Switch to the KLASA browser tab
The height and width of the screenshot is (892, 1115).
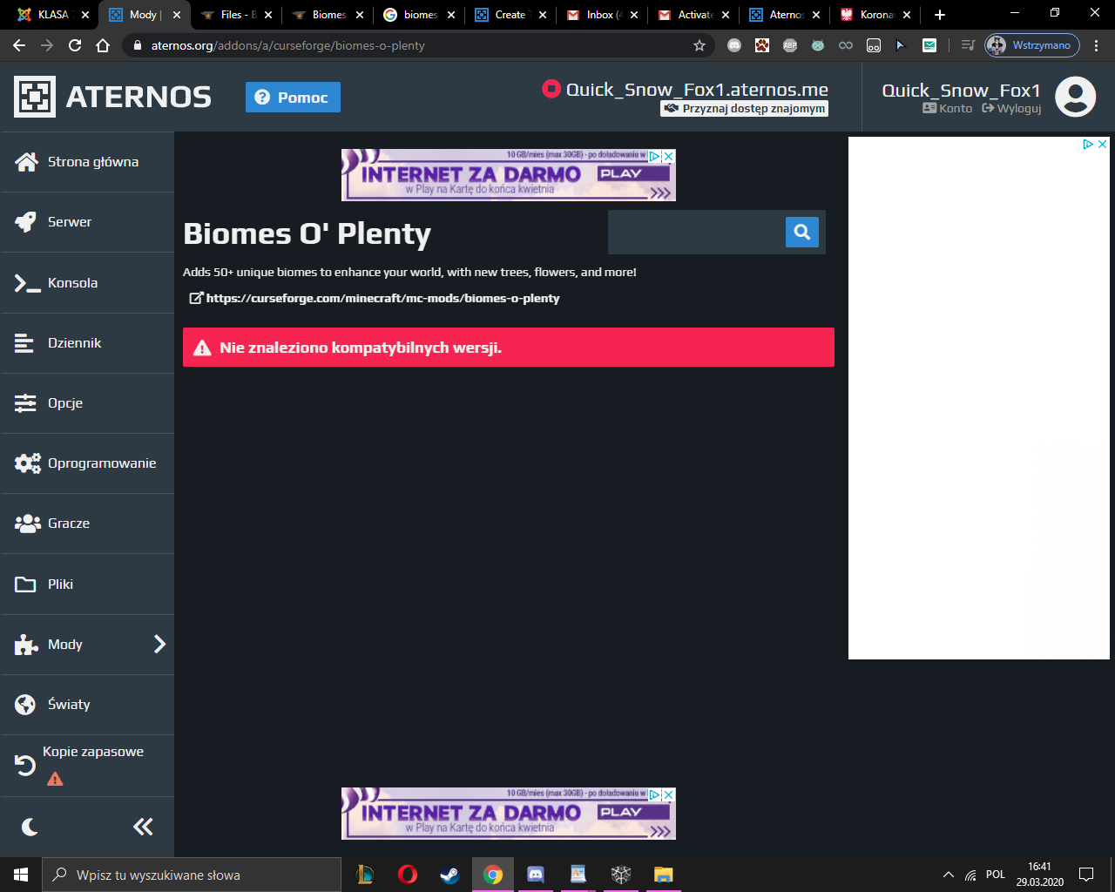pyautogui.click(x=54, y=15)
